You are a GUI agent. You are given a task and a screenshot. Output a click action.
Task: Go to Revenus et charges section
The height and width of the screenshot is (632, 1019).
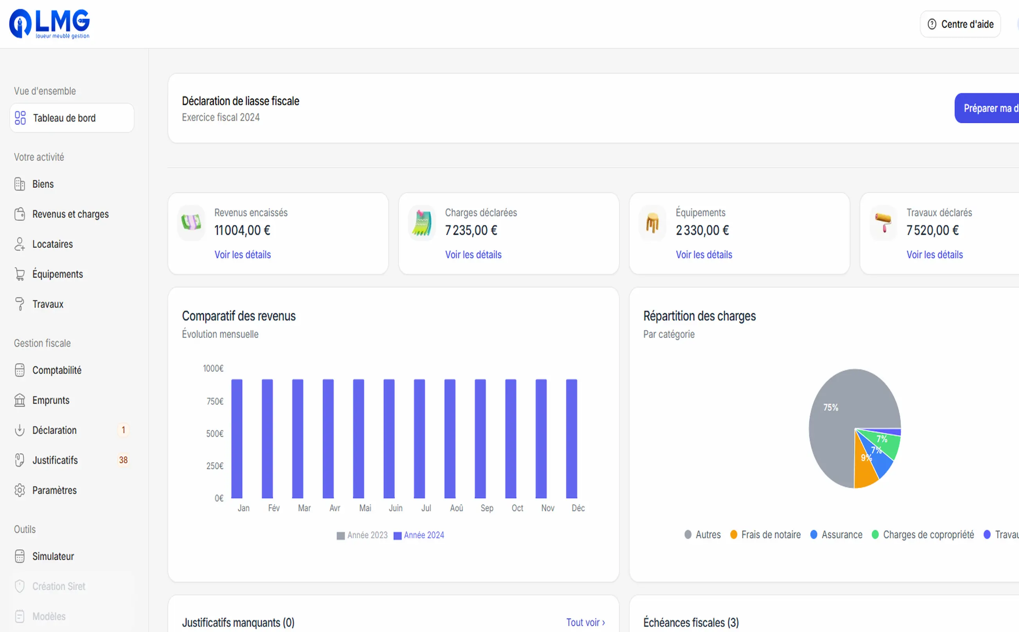click(70, 214)
